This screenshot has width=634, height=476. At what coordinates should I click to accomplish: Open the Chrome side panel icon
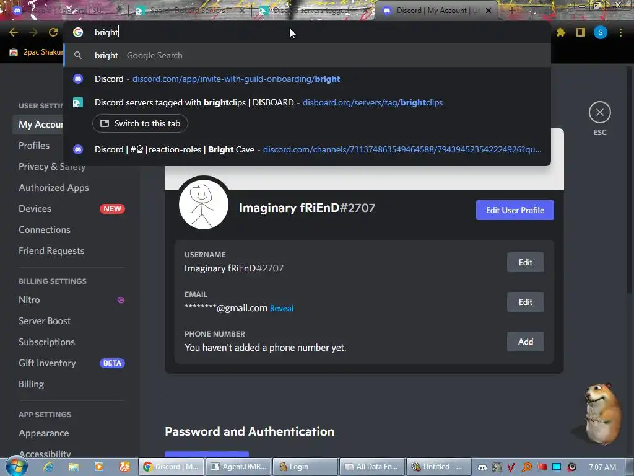[581, 32]
